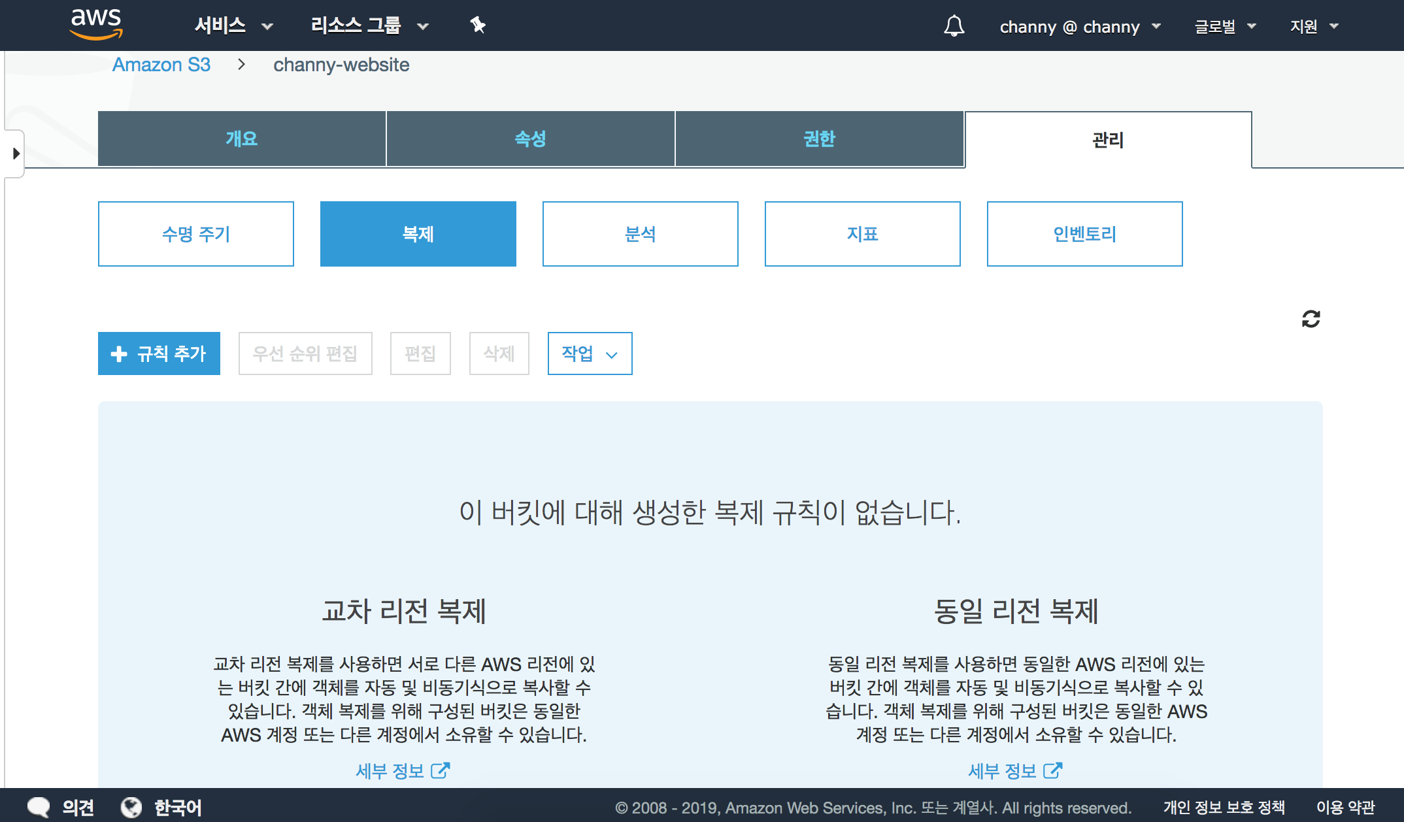
Task: Click the refresh icon above rules panel
Action: pos(1311,319)
